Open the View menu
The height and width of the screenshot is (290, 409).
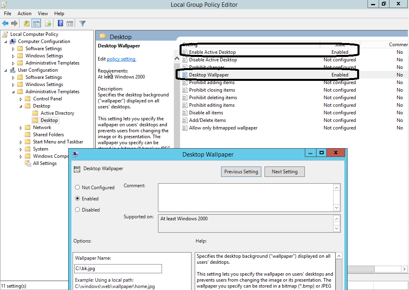(43, 14)
